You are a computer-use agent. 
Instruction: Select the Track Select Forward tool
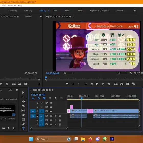(x=23, y=97)
